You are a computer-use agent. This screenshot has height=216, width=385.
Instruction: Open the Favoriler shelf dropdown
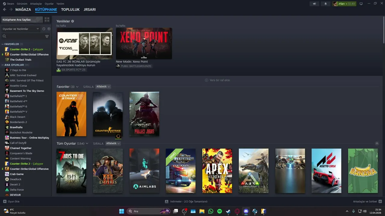(x=77, y=87)
